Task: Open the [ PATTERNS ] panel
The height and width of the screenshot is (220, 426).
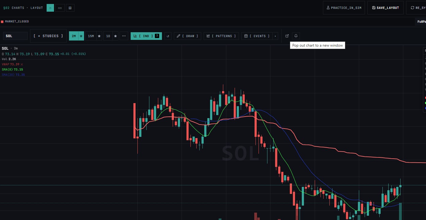Action: coord(221,36)
